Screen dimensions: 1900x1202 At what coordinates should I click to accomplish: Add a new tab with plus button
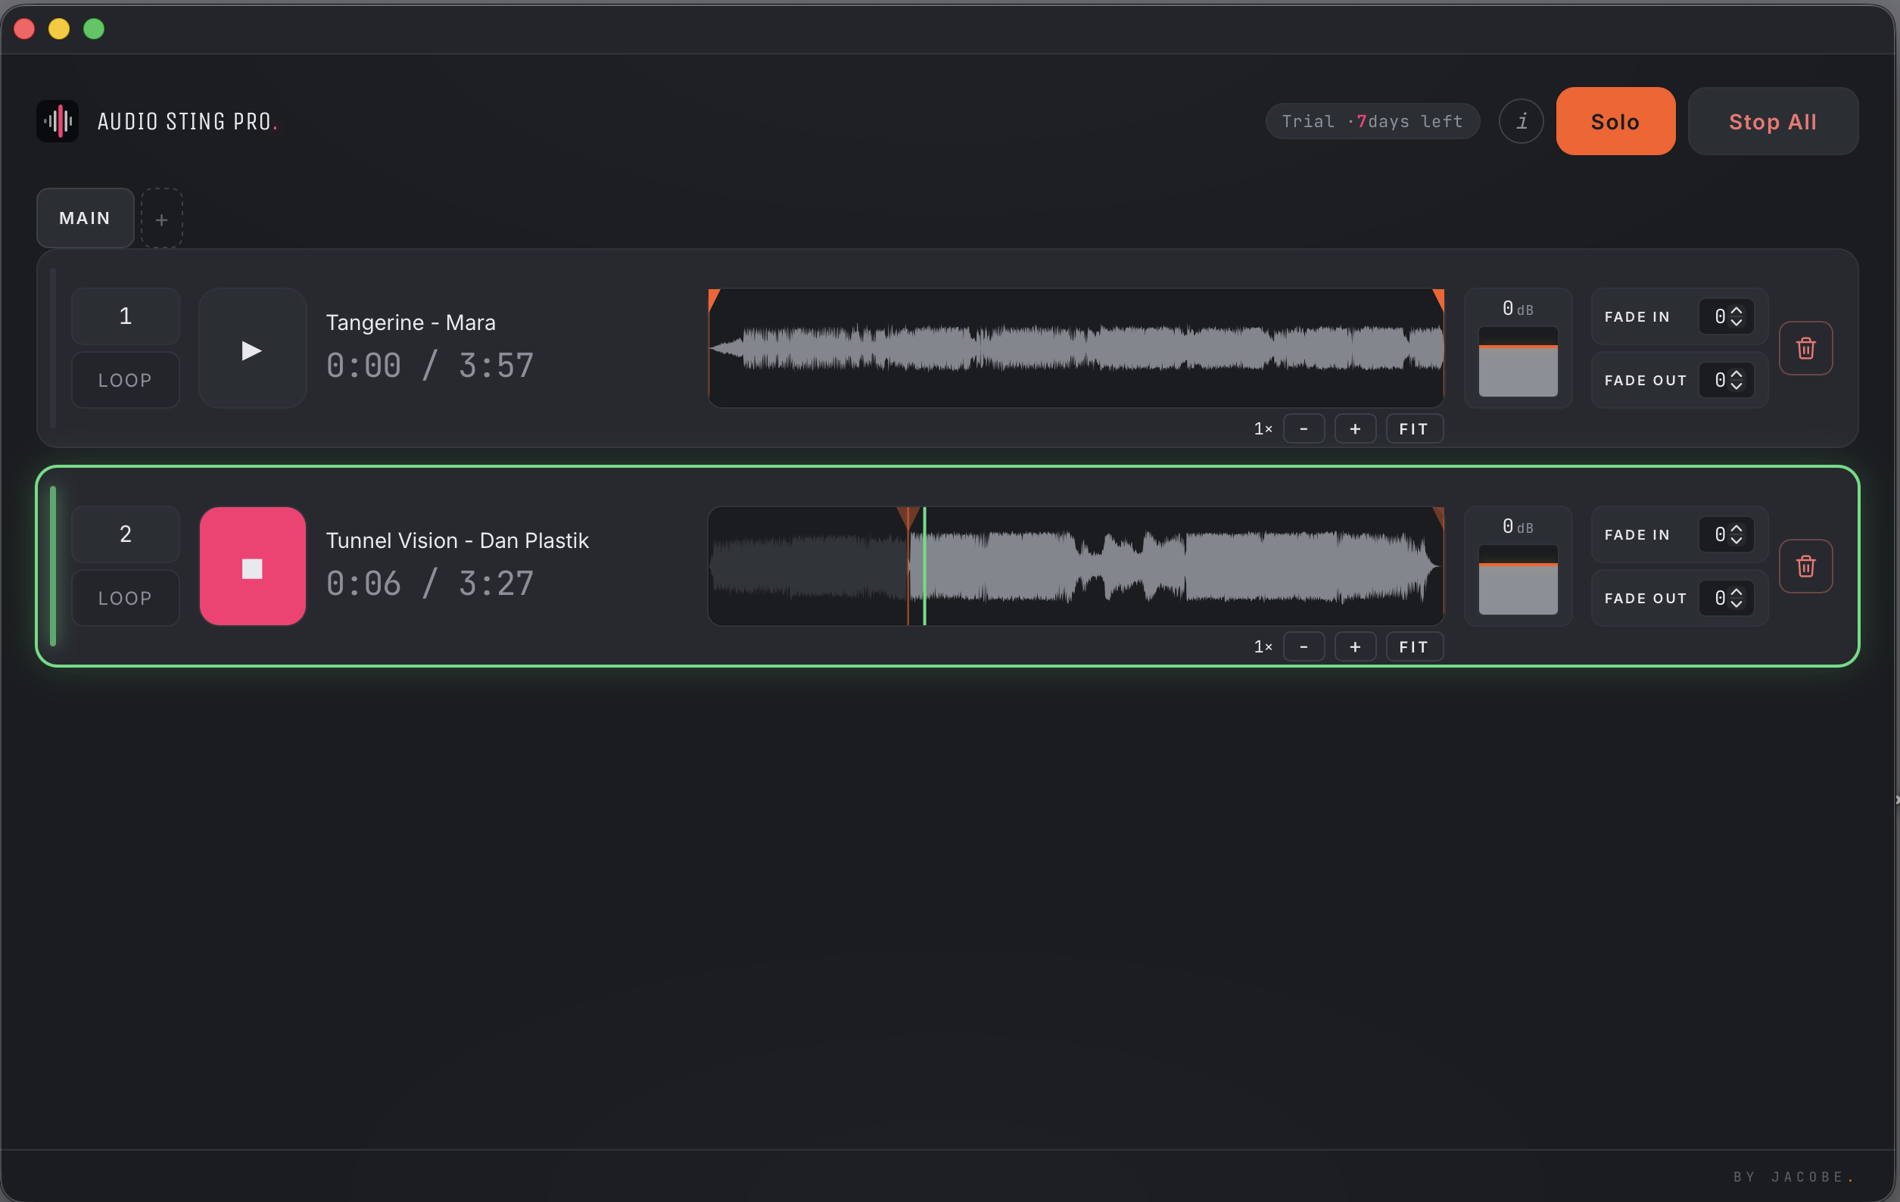click(162, 219)
